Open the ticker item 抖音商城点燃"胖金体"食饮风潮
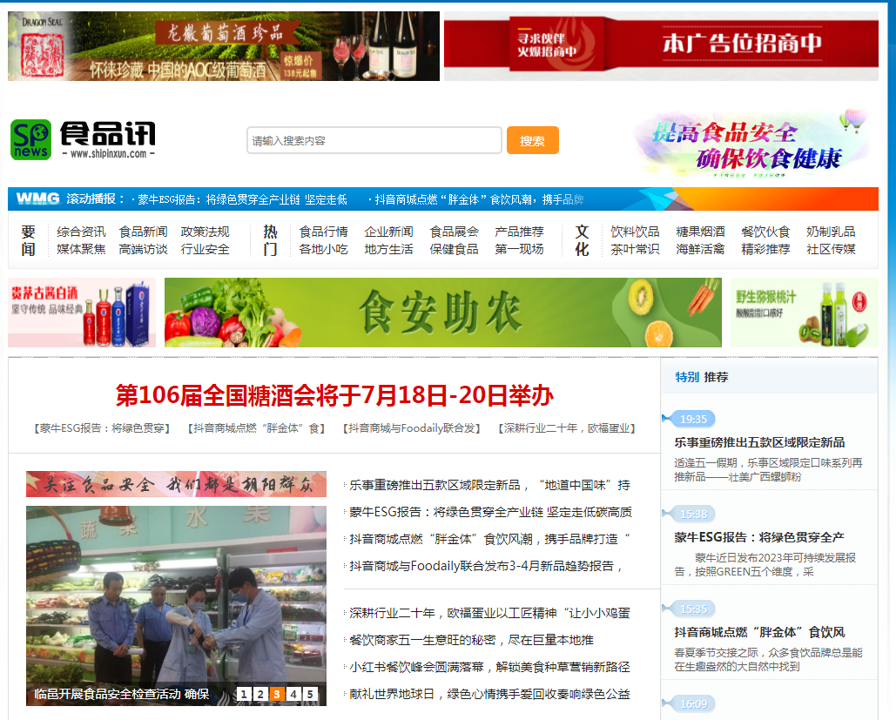 (479, 199)
